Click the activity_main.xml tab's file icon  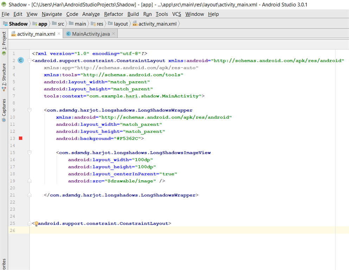[x=13, y=34]
